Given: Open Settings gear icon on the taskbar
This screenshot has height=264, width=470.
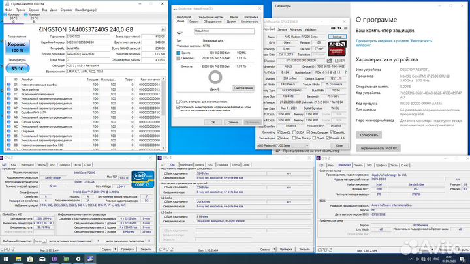Looking at the screenshot, I should click(78, 259).
